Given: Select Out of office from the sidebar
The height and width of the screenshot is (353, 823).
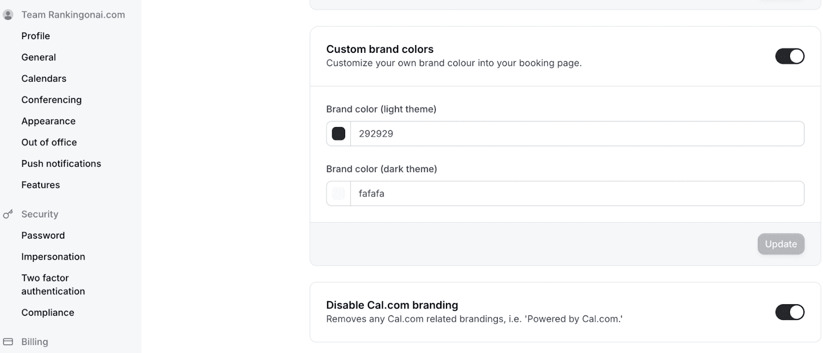Looking at the screenshot, I should [x=49, y=142].
